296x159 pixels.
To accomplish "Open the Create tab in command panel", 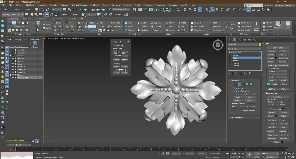I will pyautogui.click(x=230, y=40).
